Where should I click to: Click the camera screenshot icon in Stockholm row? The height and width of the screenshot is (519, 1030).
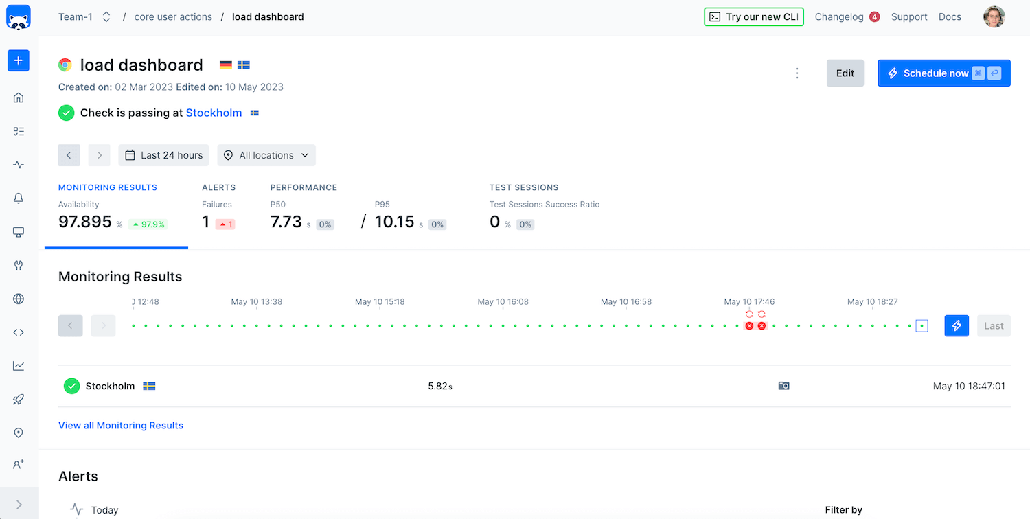click(x=783, y=386)
